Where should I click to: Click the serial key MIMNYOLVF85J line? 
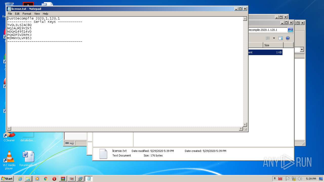click(x=19, y=38)
